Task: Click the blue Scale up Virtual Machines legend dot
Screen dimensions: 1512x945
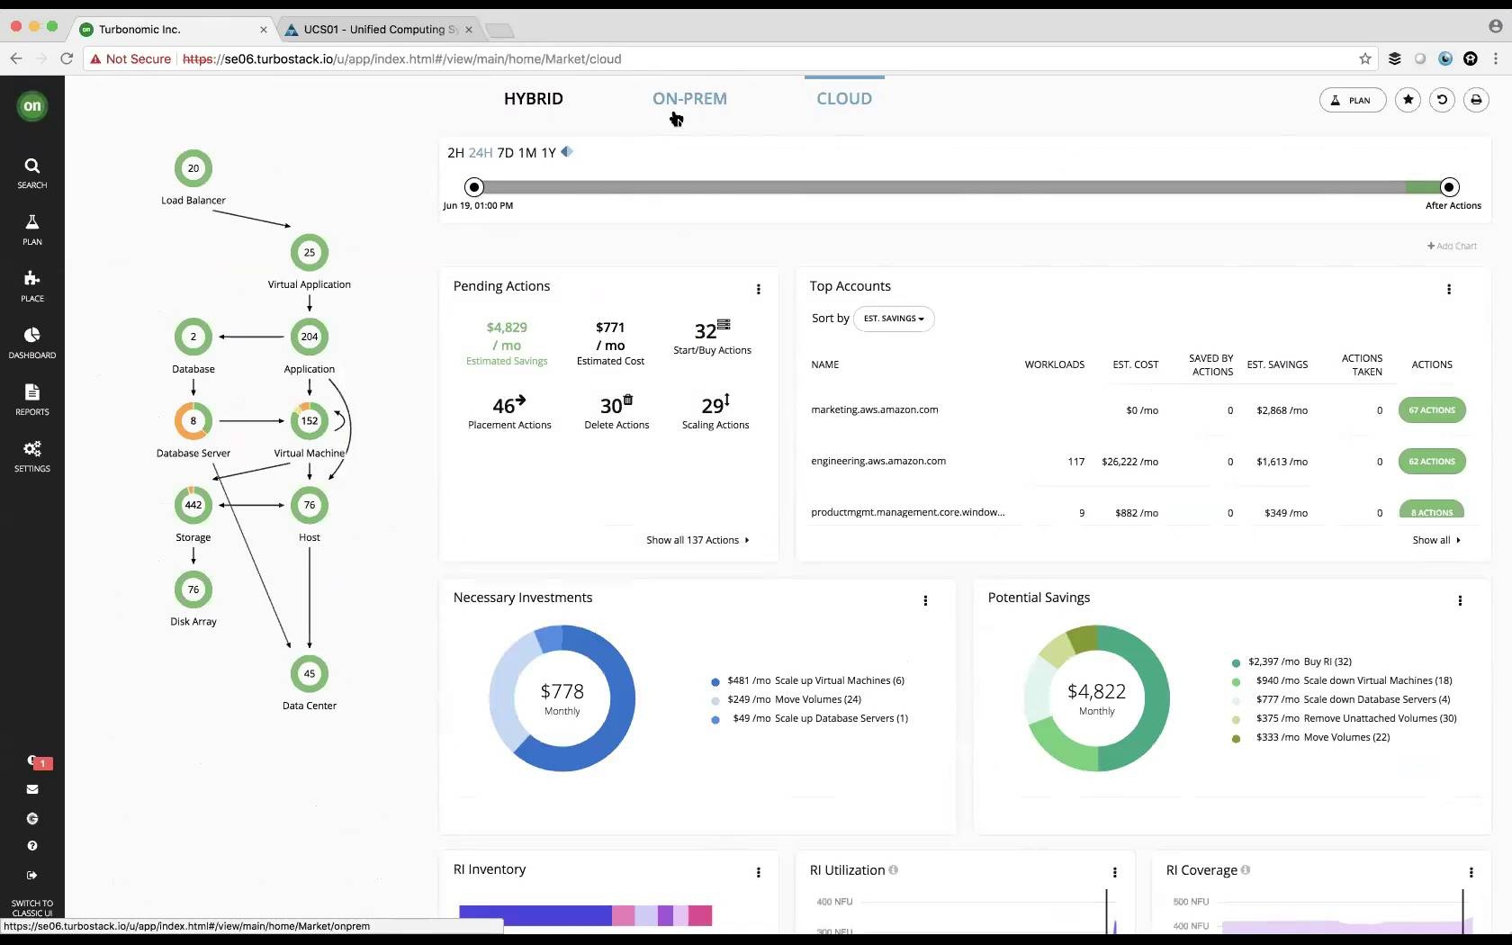Action: (x=715, y=682)
